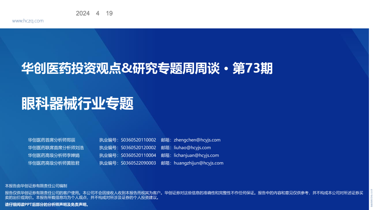Select analyst name 华创医药联席首席分析师刘浩
The width and height of the screenshot is (374, 210).
56,148
